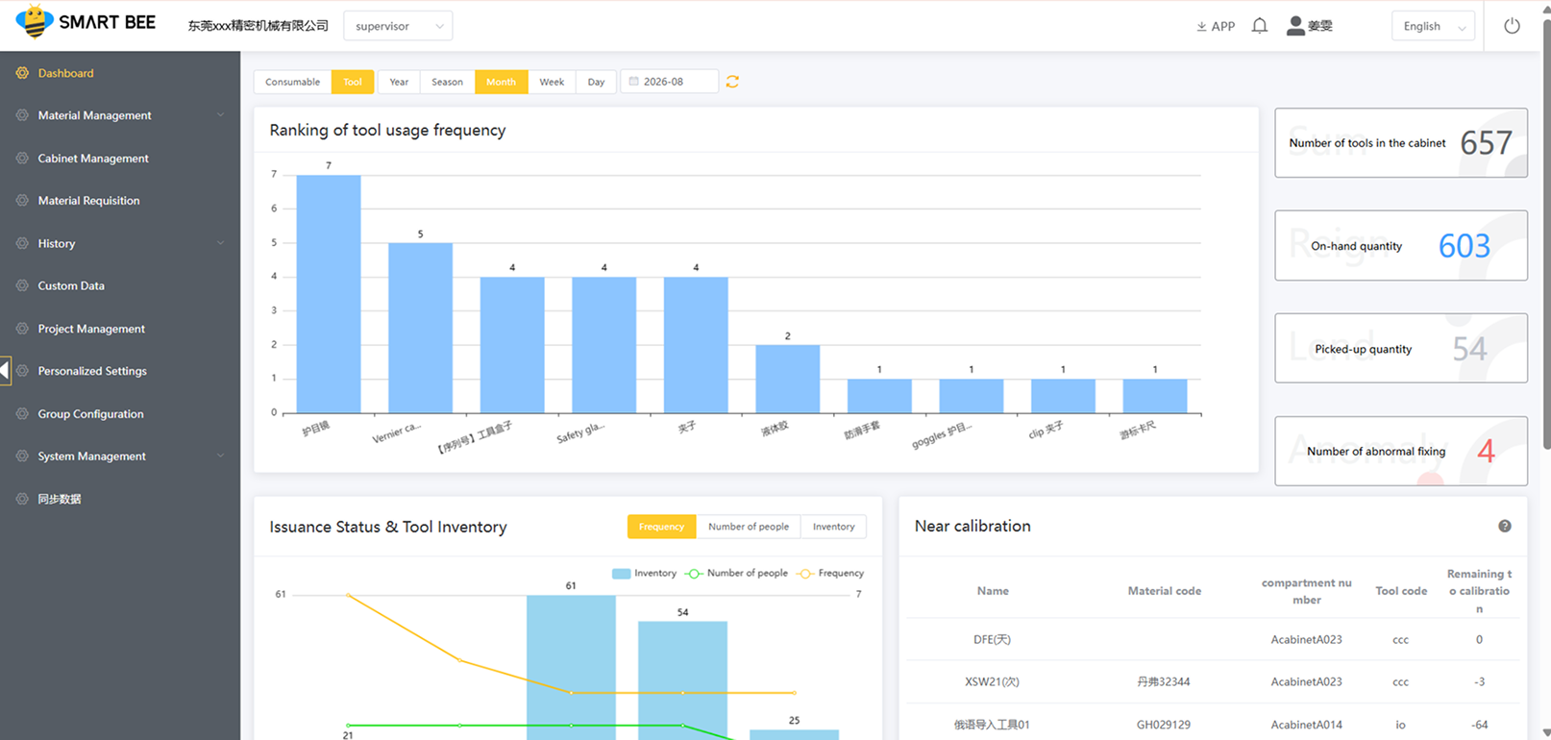
Task: Expand the History menu
Action: point(120,243)
